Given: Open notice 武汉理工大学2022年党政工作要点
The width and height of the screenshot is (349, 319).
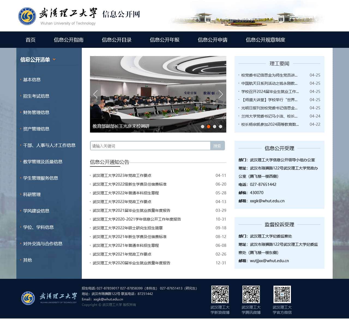Looking at the screenshot, I should pyautogui.click(x=122, y=202).
